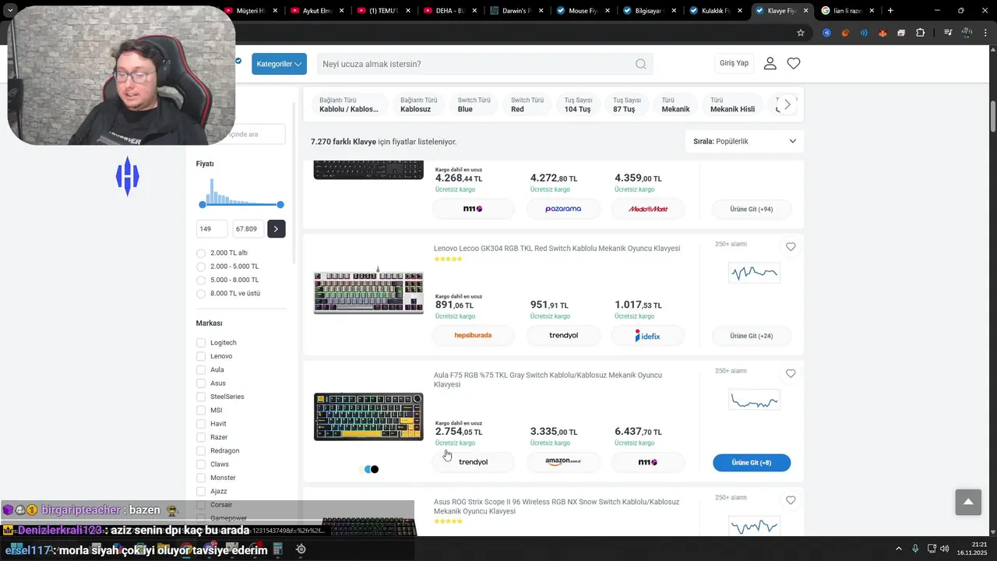Screen dimensions: 997x561
Task: Open favorites heart in site header
Action: click(x=794, y=63)
